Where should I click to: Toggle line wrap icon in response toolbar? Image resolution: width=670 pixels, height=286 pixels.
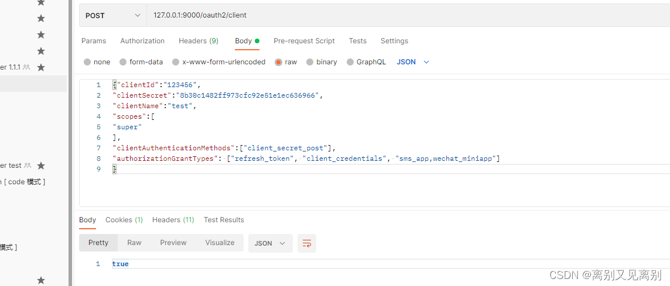306,243
